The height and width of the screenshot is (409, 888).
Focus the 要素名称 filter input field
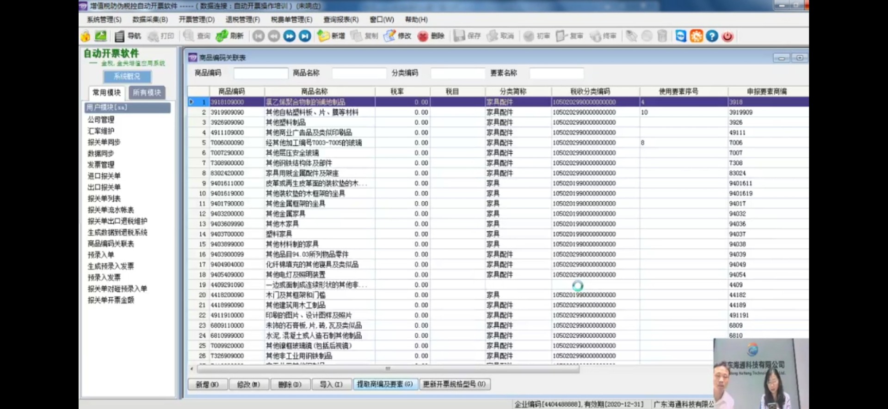[556, 73]
